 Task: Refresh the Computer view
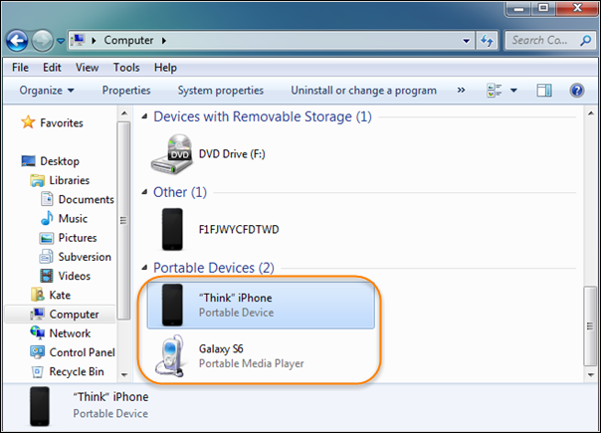(487, 40)
